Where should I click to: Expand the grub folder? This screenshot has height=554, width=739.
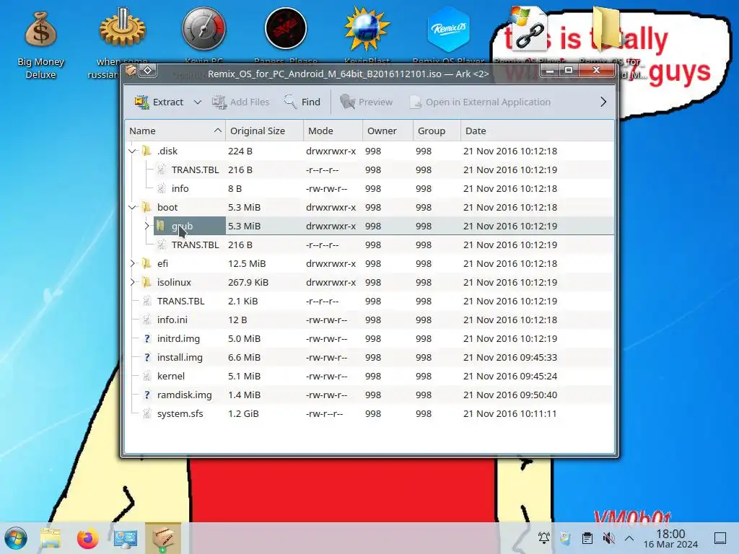click(x=147, y=226)
